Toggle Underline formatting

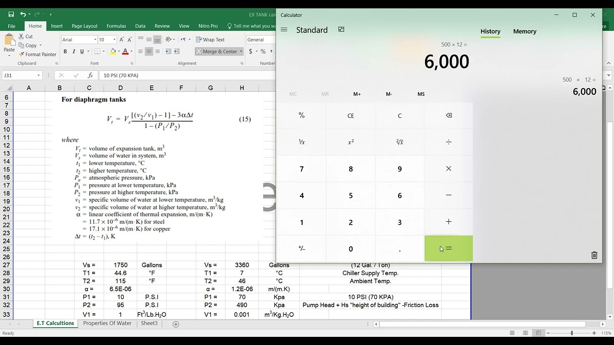[82, 51]
